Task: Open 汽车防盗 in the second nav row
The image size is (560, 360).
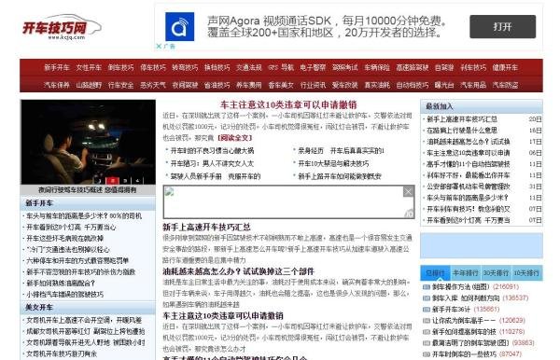Action: [505, 85]
